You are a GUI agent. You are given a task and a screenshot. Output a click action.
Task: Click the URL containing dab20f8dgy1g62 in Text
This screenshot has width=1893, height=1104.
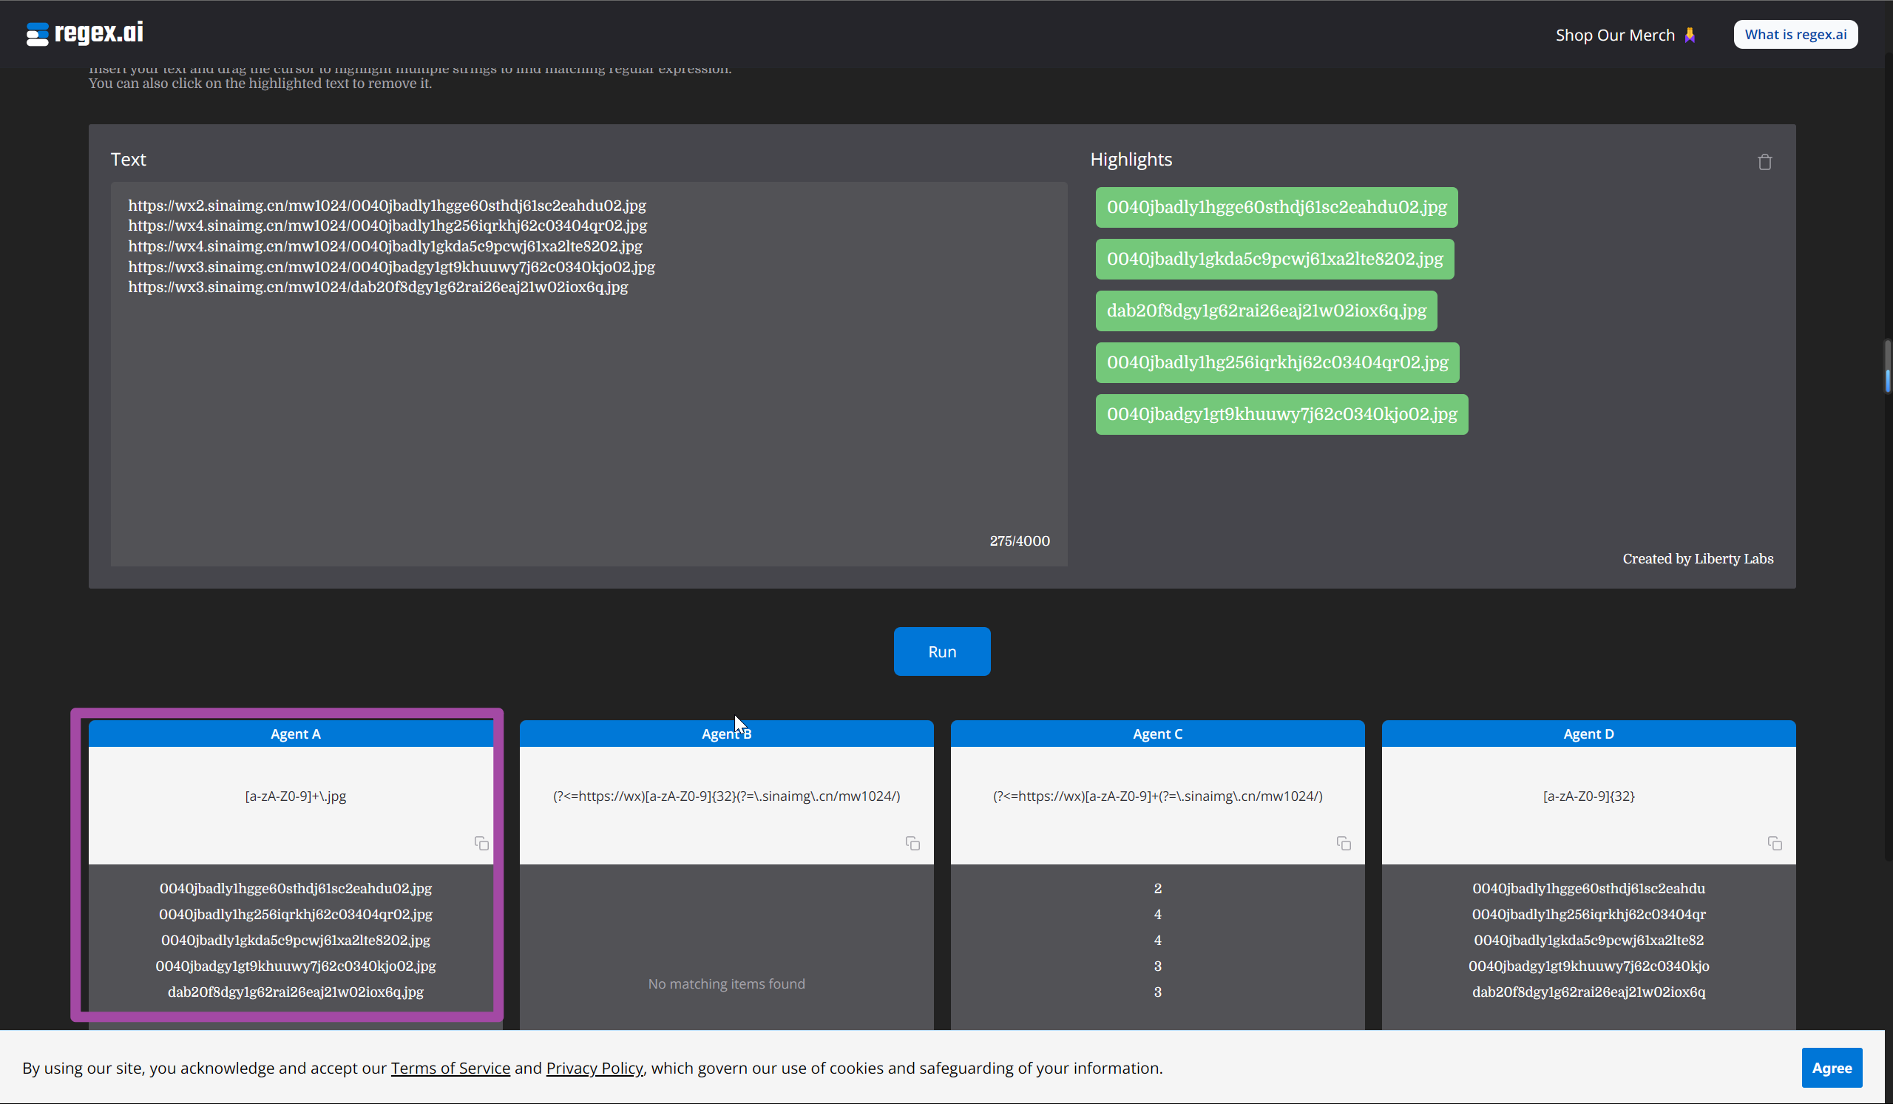(378, 287)
